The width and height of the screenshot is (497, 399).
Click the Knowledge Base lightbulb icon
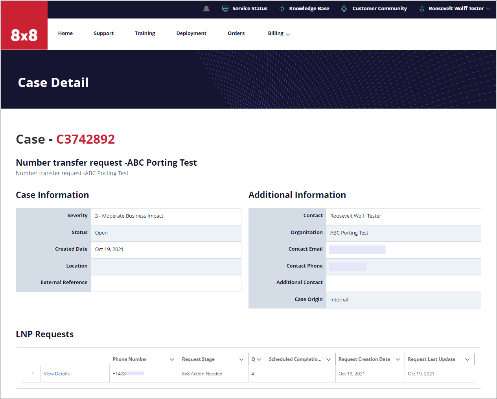(282, 8)
